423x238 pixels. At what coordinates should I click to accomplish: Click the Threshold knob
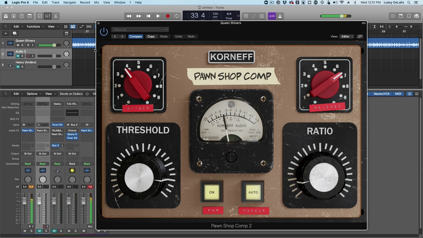(x=139, y=178)
